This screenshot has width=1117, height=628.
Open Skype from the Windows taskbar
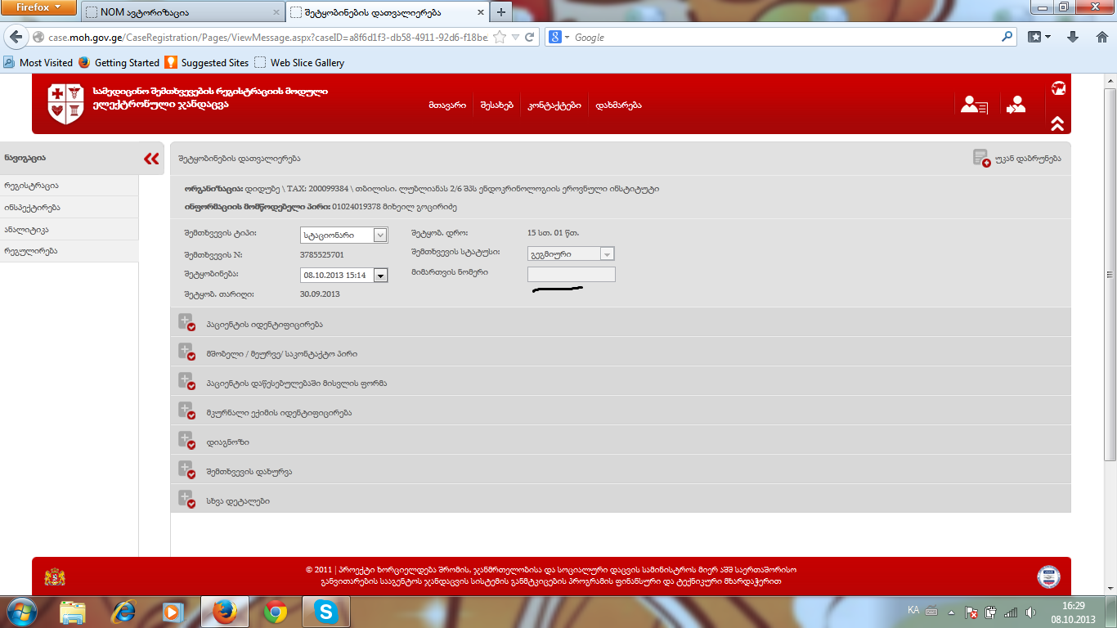[325, 611]
